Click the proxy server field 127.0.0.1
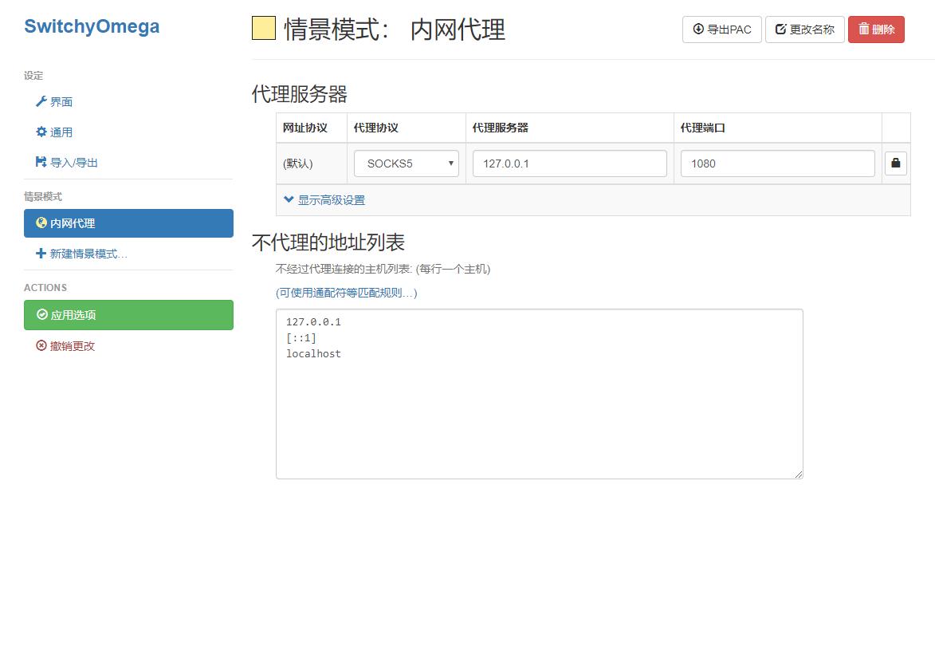Image resolution: width=935 pixels, height=646 pixels. tap(569, 163)
